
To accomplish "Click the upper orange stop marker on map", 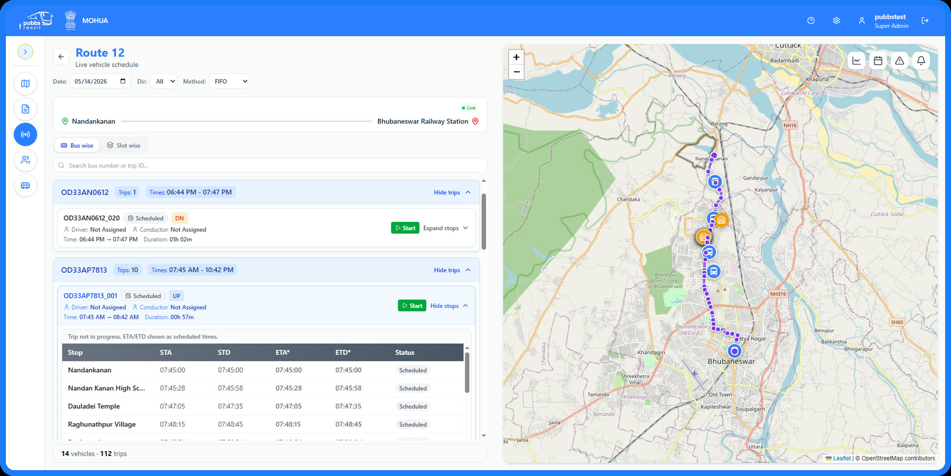I will pos(721,220).
